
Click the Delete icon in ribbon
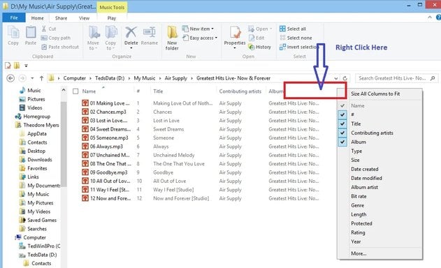[131, 33]
